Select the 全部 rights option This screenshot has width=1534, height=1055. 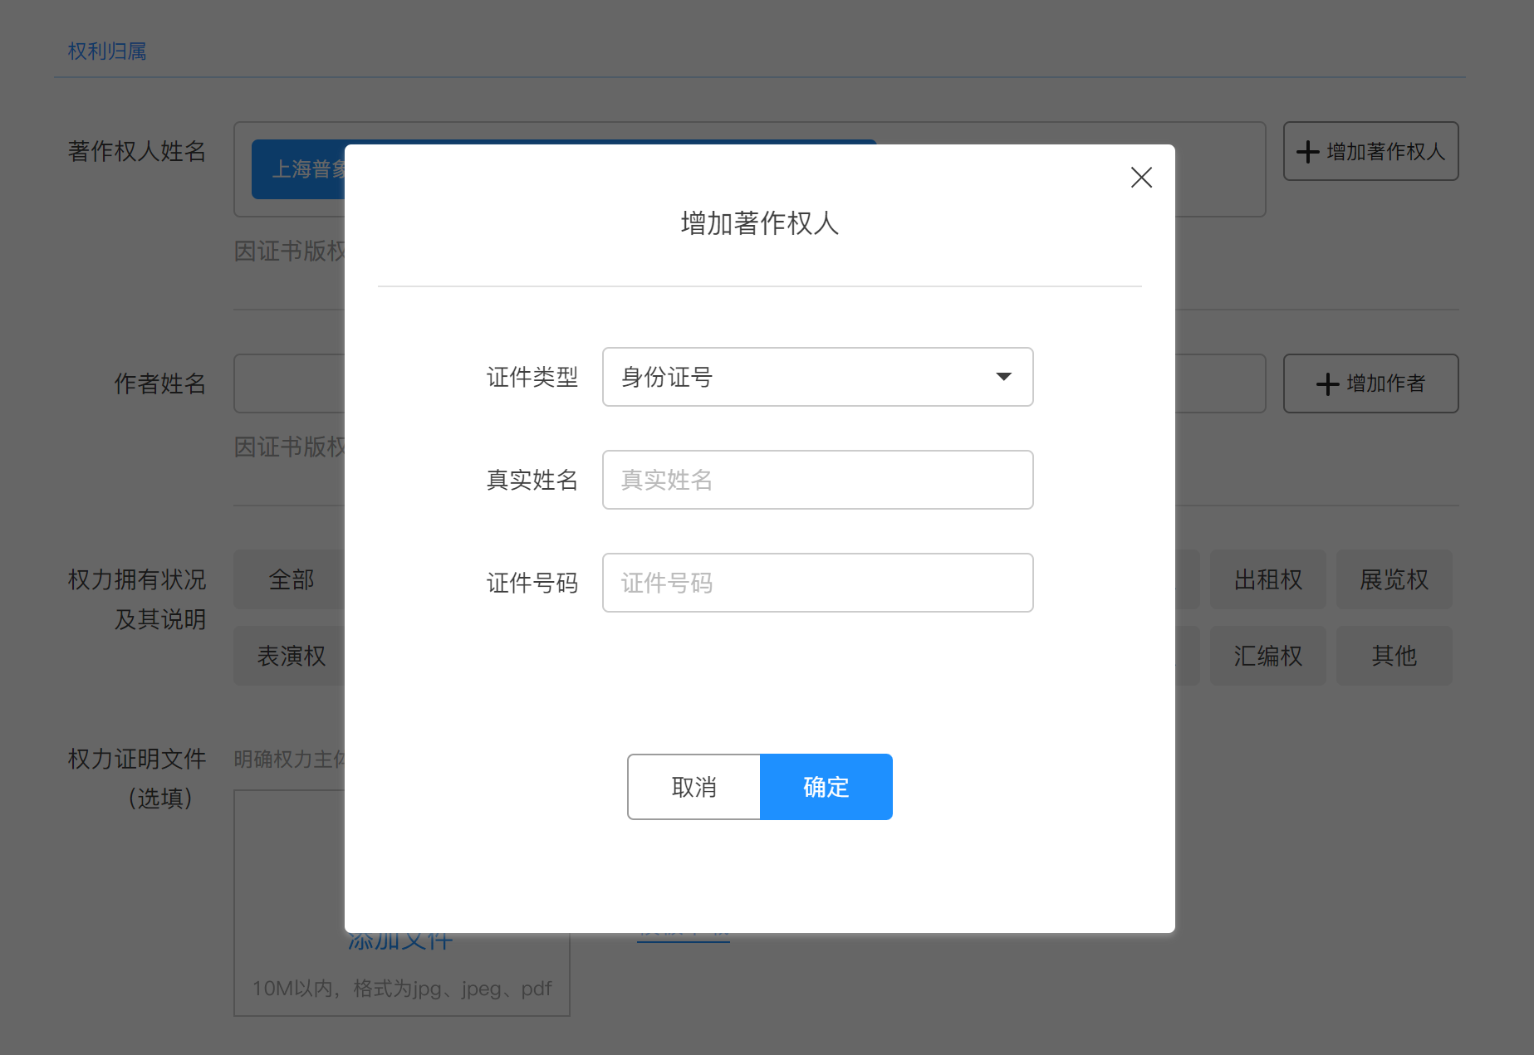(291, 579)
